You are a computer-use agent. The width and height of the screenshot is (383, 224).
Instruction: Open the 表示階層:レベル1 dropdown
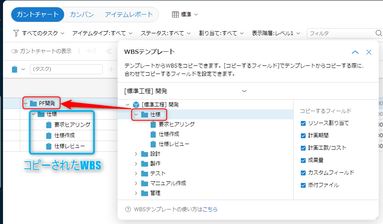click(276, 33)
